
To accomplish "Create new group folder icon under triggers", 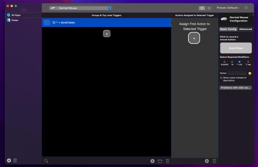I will click(x=160, y=161).
